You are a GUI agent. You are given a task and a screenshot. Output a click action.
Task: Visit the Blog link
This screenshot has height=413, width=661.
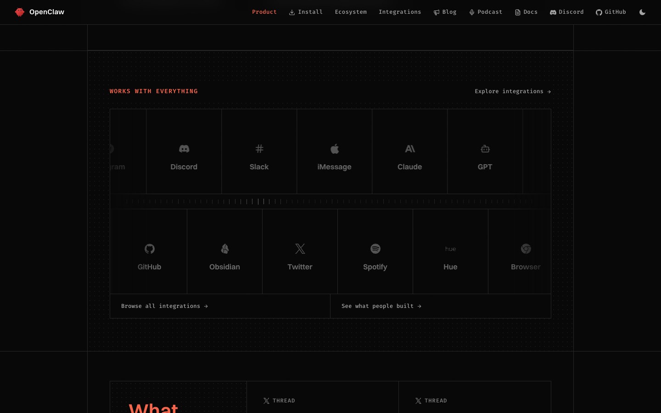pyautogui.click(x=445, y=12)
